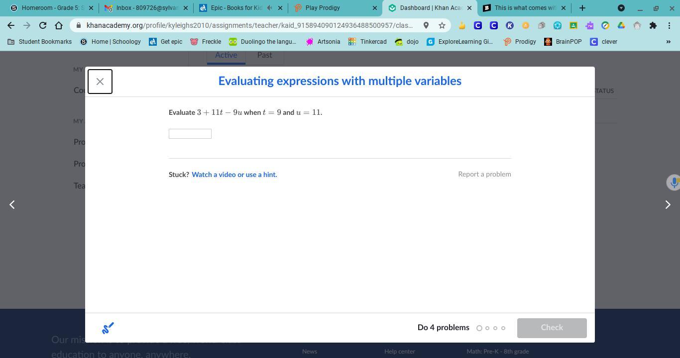The image size is (680, 358).
Task: View site information via lock icon
Action: pyautogui.click(x=79, y=25)
